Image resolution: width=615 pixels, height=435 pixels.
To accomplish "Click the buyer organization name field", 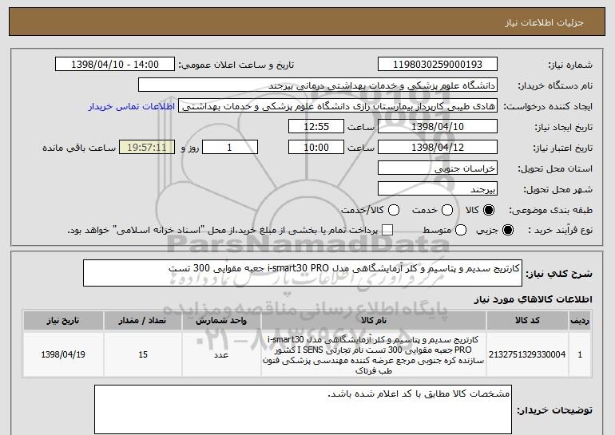I will click(x=318, y=85).
